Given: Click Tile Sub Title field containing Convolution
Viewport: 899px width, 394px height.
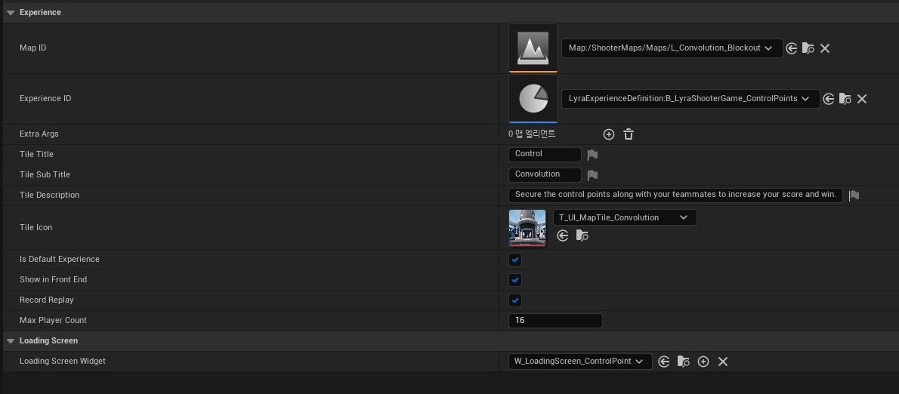Looking at the screenshot, I should (x=545, y=174).
